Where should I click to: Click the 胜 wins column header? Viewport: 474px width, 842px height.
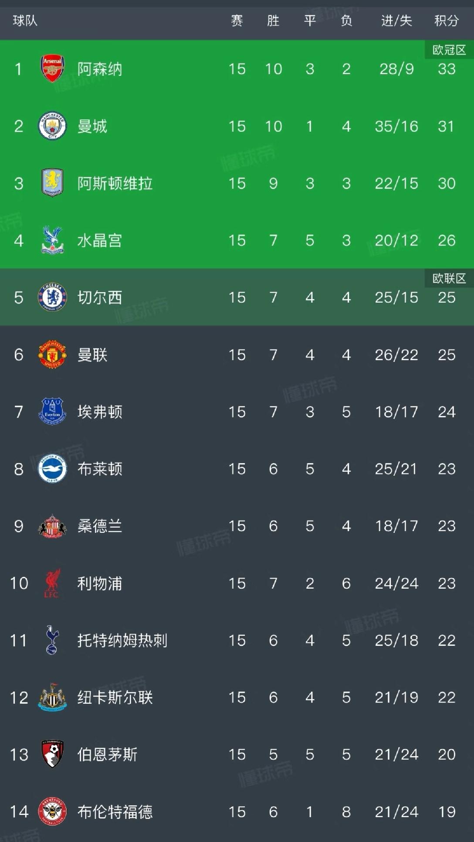click(x=273, y=20)
